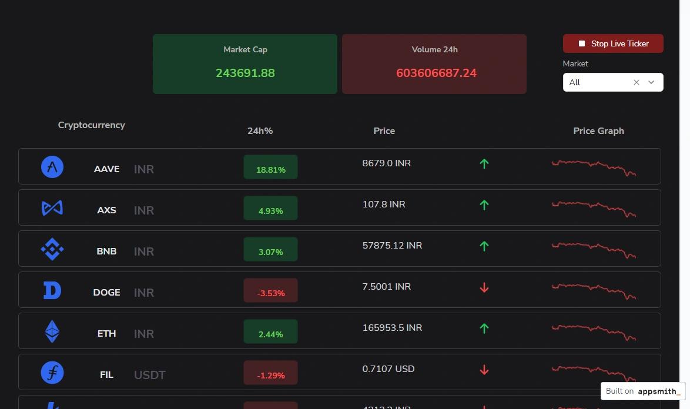Click the ETH ticker name

click(x=106, y=334)
